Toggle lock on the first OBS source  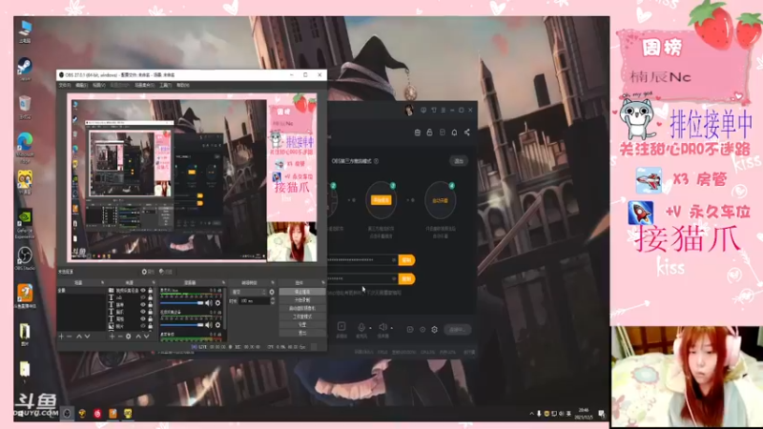150,291
